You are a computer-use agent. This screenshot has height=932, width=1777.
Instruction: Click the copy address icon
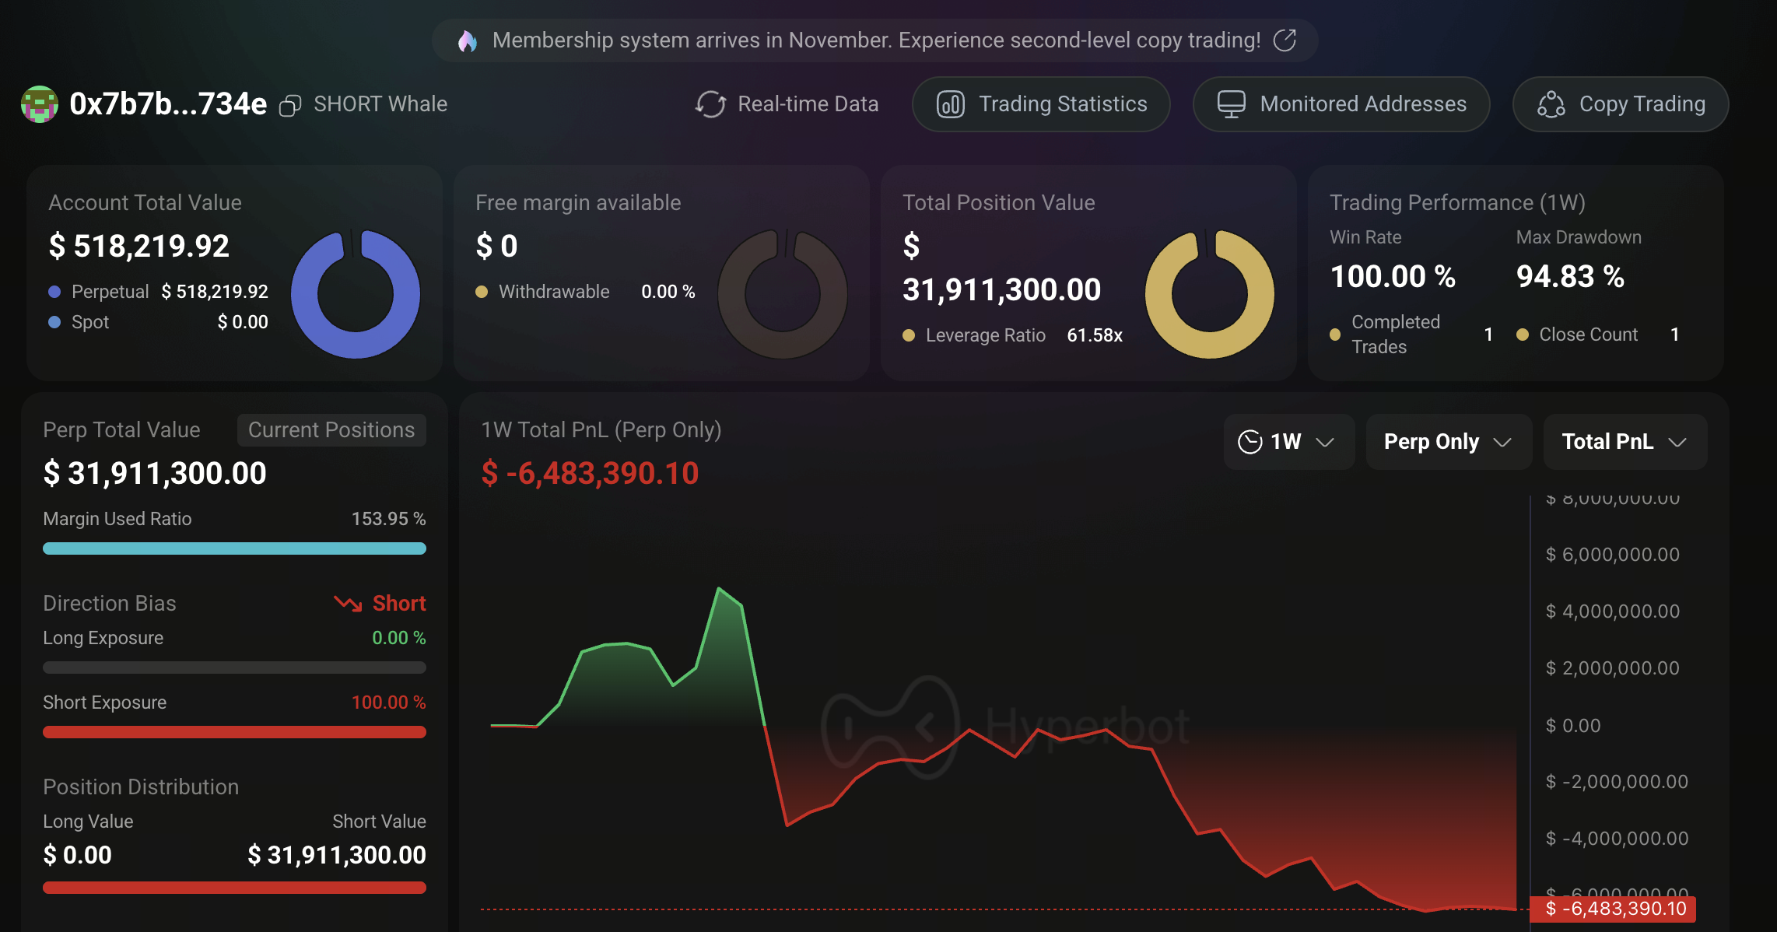click(290, 105)
